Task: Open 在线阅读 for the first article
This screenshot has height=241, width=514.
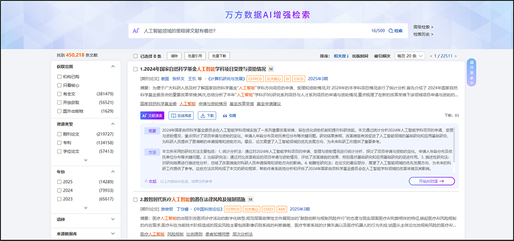Action: tap(181, 116)
